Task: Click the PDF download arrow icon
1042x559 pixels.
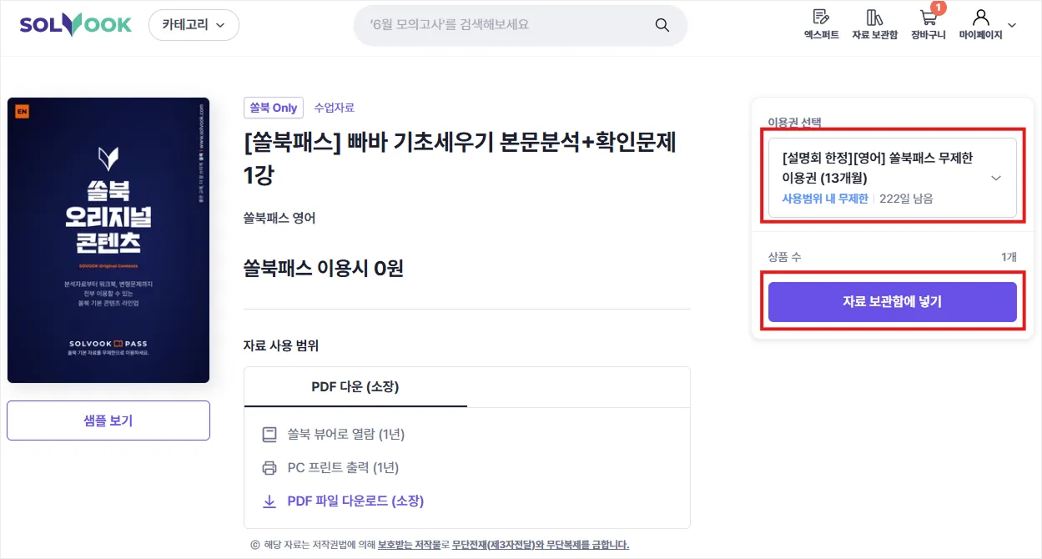Action: pos(269,501)
